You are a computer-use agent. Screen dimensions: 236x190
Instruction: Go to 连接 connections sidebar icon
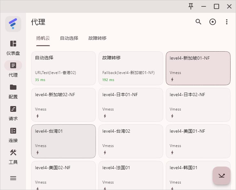pos(13,131)
